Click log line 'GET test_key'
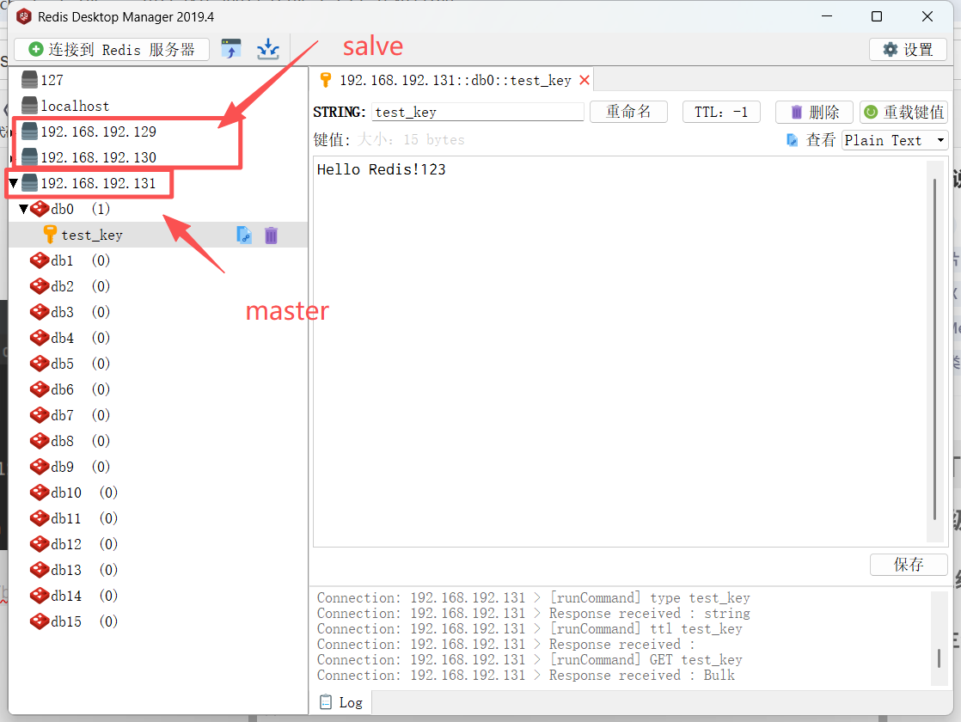The height and width of the screenshot is (722, 961). [x=529, y=659]
